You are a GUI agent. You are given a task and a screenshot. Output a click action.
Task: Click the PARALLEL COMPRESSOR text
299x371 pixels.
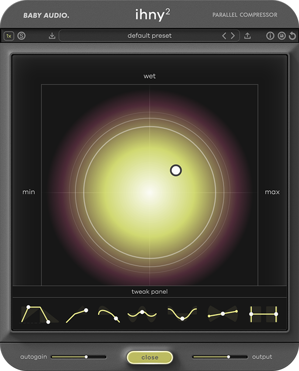[x=245, y=15]
